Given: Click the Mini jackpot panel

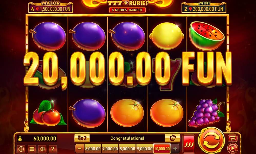Looking at the screenshot, I should 204,7.
